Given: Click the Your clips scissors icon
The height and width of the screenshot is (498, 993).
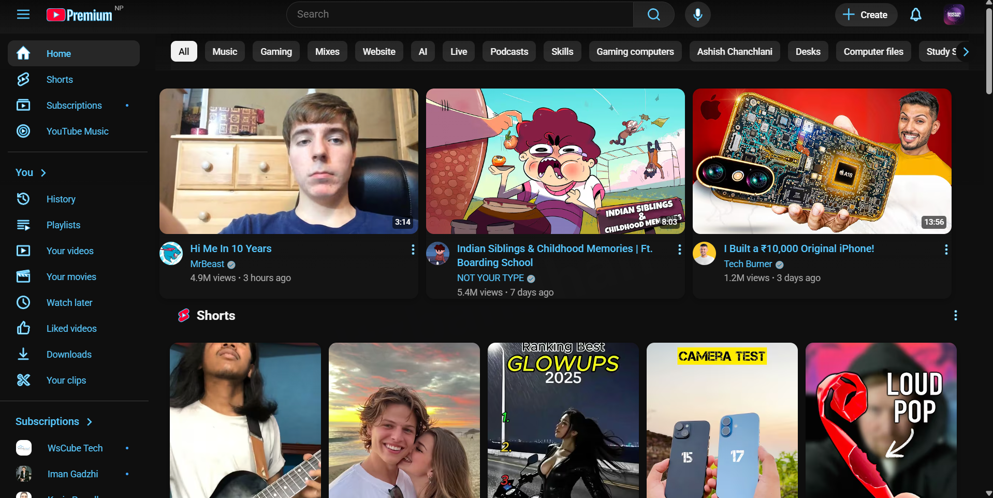Looking at the screenshot, I should click(23, 380).
